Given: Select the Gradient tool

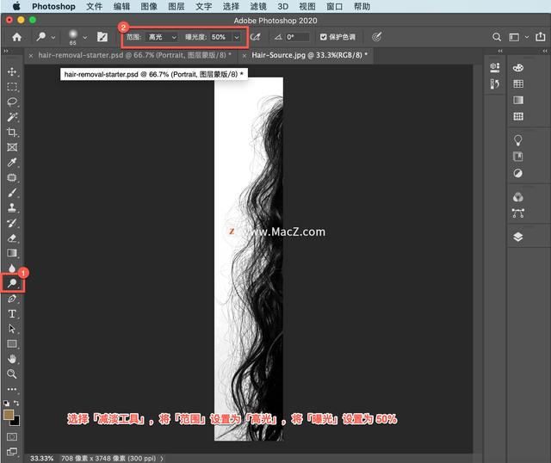Looking at the screenshot, I should (12, 253).
